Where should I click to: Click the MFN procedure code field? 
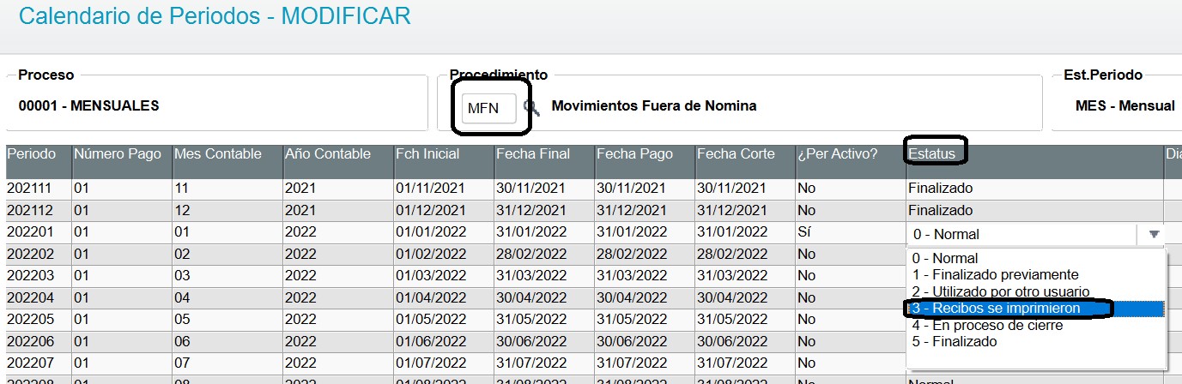point(489,108)
